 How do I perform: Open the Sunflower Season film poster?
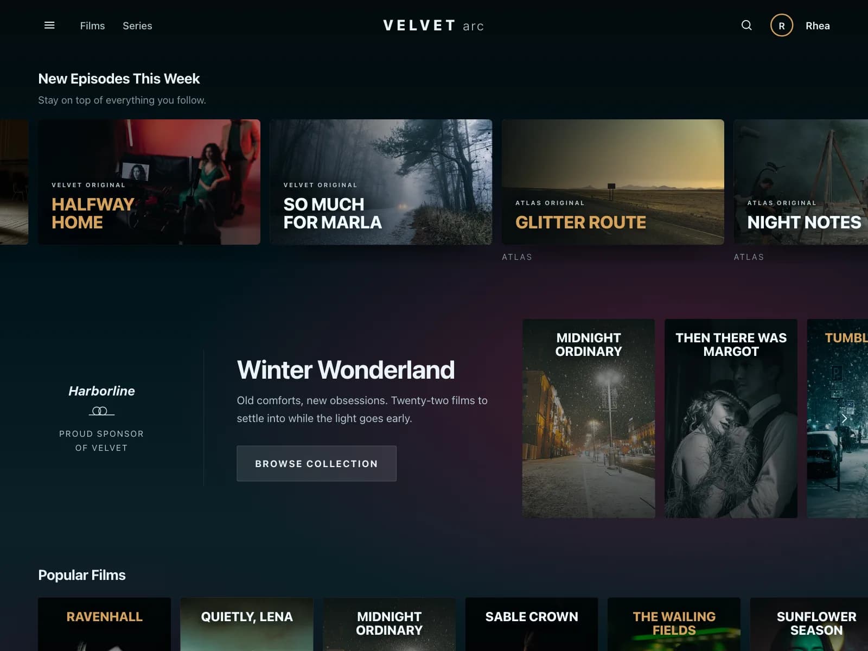pos(809,624)
